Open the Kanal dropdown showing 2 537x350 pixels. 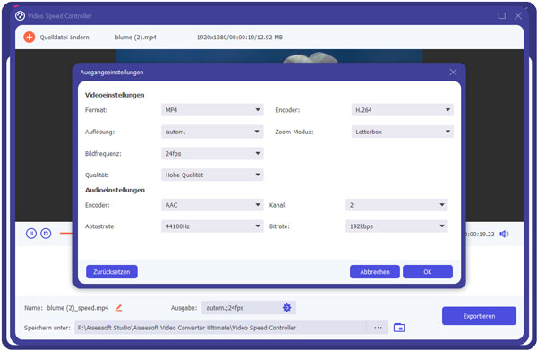point(396,205)
